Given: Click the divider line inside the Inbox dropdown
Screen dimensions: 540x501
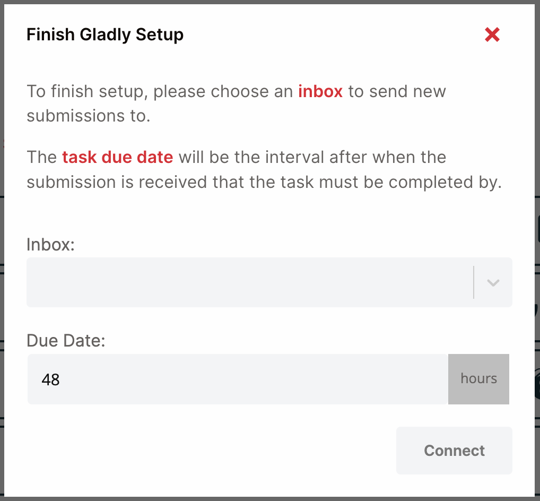Looking at the screenshot, I should pos(474,282).
